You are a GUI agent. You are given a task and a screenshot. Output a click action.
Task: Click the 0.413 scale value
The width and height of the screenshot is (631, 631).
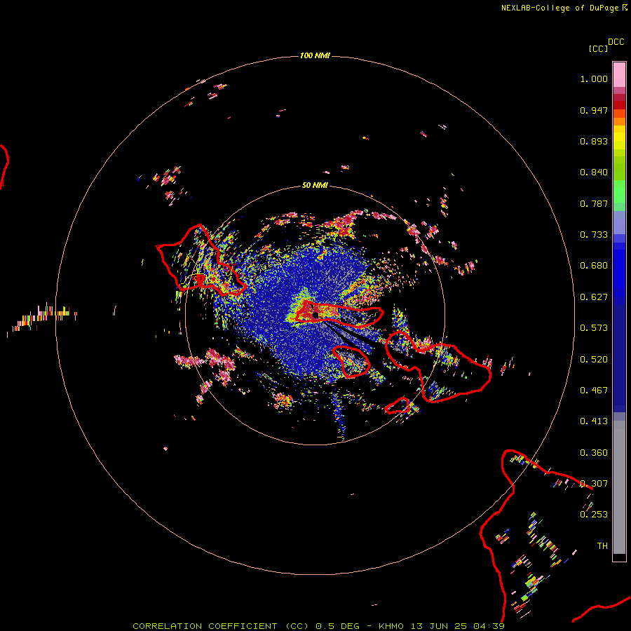point(594,421)
